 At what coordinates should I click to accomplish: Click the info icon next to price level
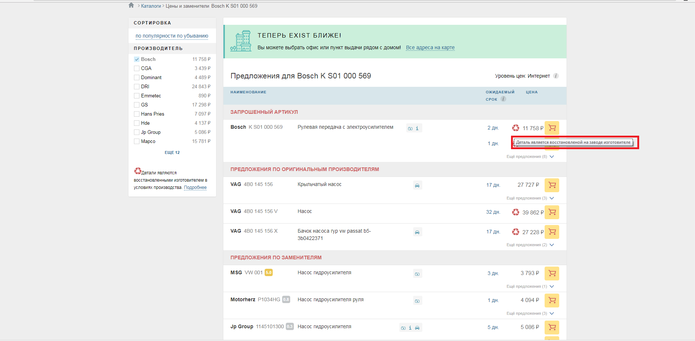[x=556, y=76]
